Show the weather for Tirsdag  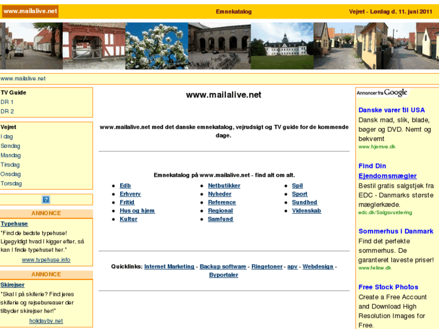[10, 165]
